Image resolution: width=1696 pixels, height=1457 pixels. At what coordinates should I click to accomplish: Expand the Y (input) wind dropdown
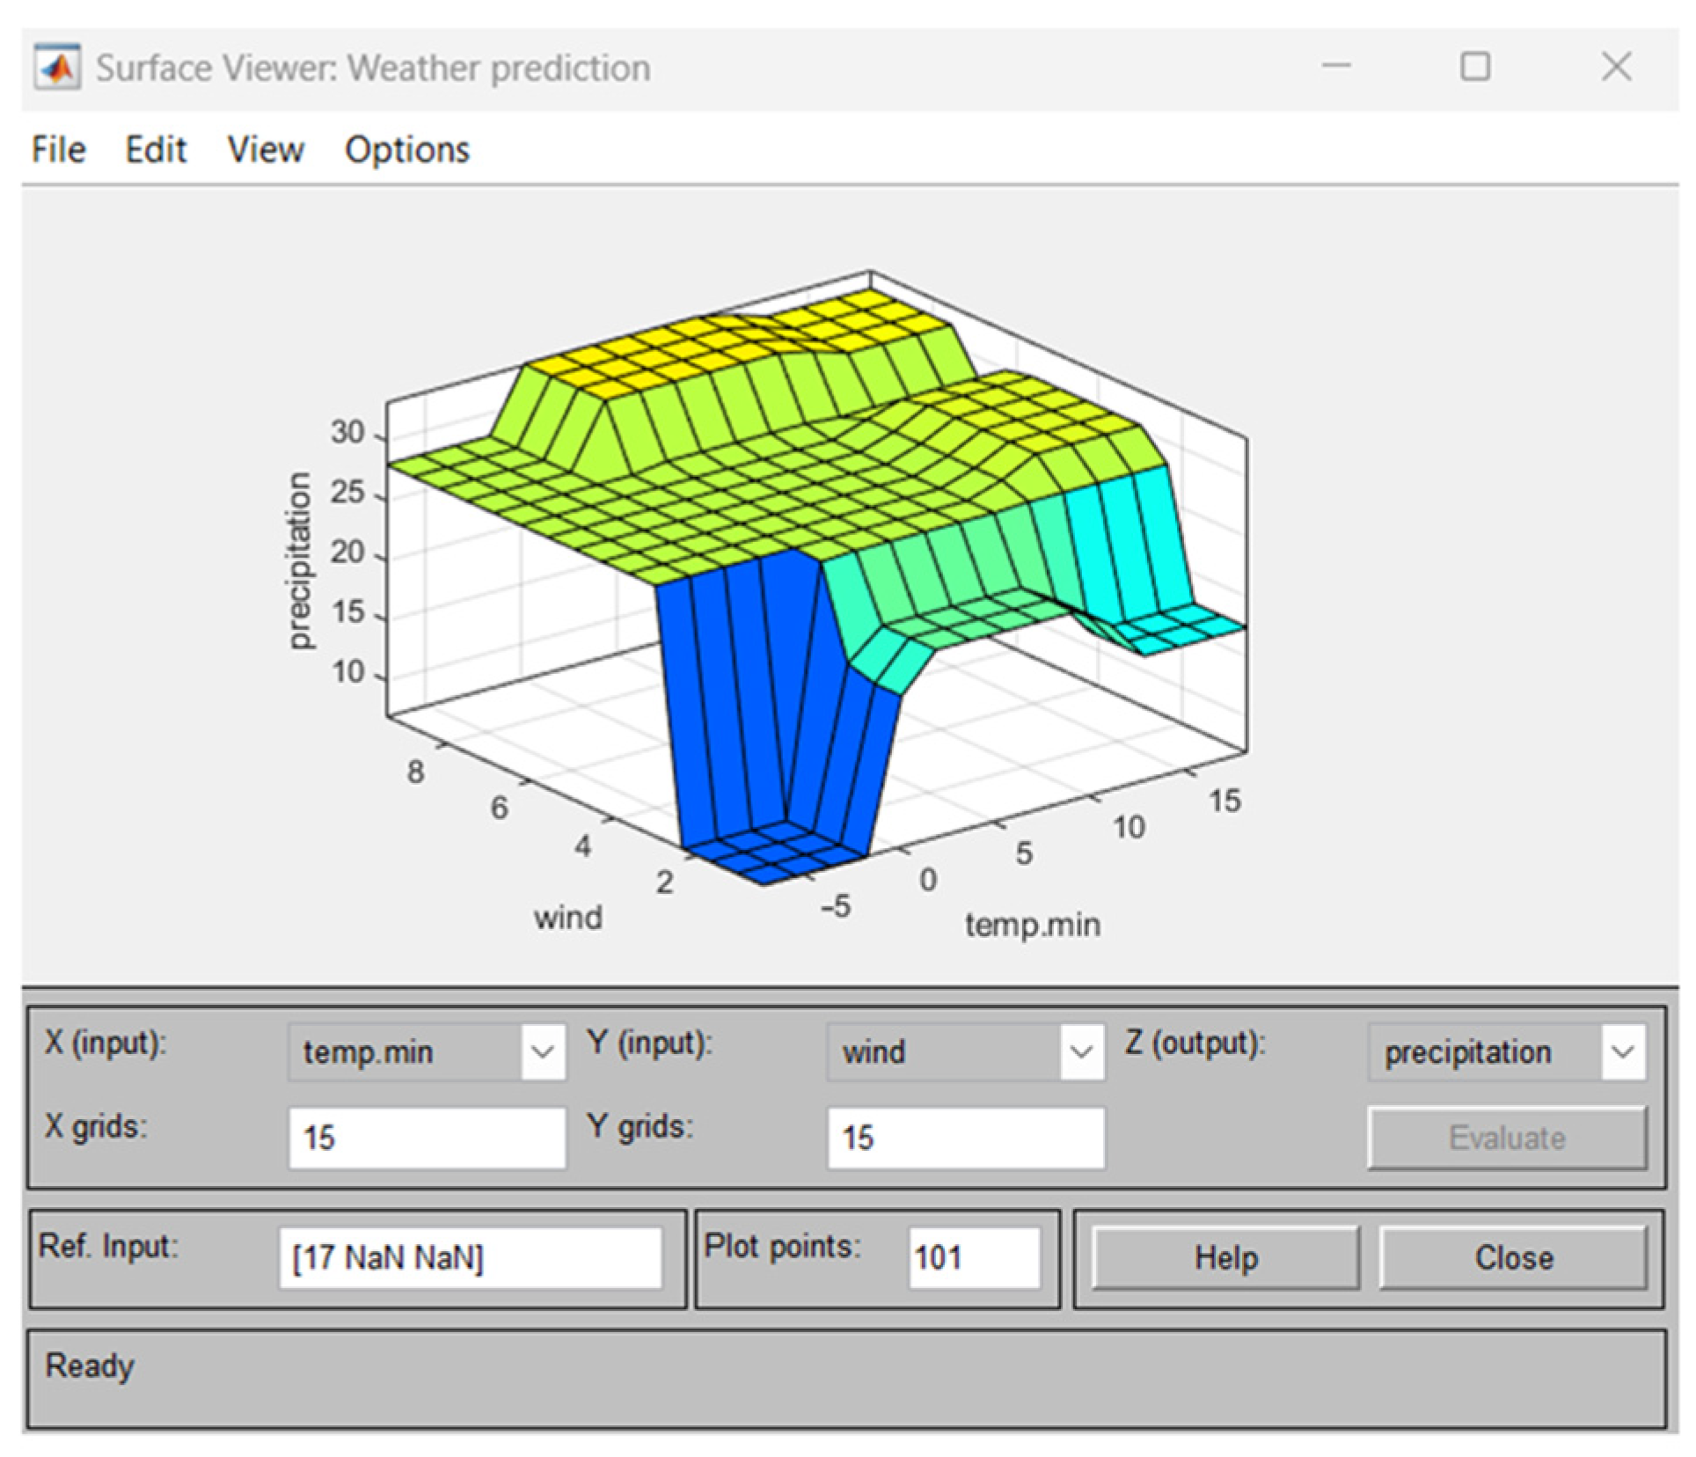(1081, 1051)
